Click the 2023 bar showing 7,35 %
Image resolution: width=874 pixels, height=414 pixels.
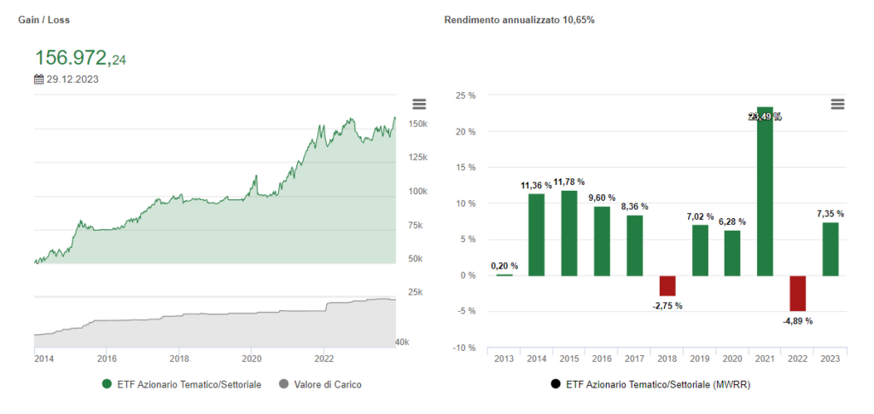(x=830, y=249)
